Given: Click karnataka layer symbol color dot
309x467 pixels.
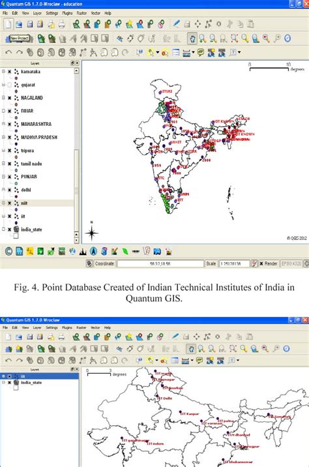Looking at the screenshot, I should tap(16, 78).
